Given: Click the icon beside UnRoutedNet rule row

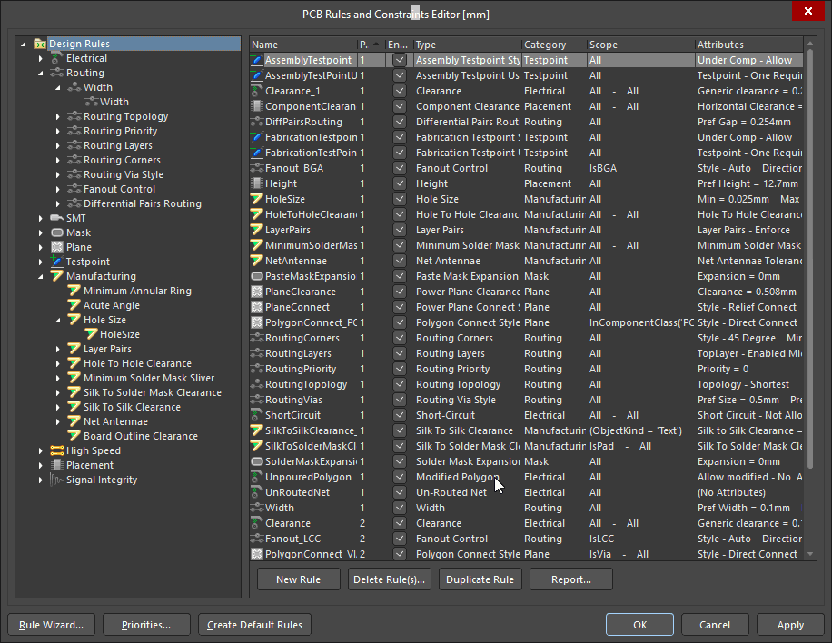Looking at the screenshot, I should click(x=257, y=492).
